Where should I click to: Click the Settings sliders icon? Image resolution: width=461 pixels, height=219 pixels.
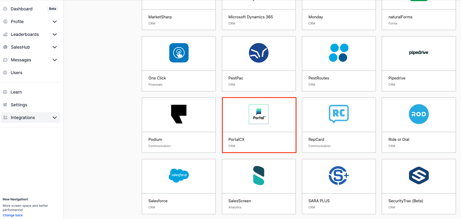(x=5, y=105)
